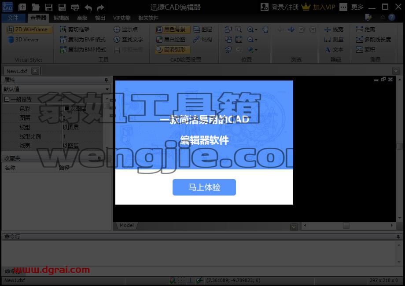
Task: Switch to the 输出 output tab
Action: [100, 18]
